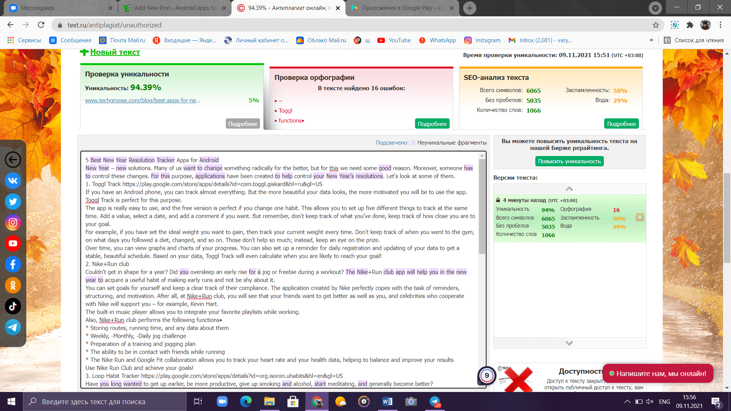Click the Toggl spelling error item
The height and width of the screenshot is (411, 731).
point(285,111)
